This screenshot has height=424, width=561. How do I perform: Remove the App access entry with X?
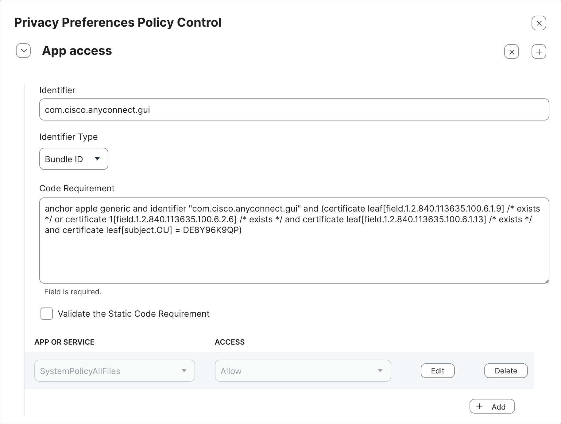point(512,52)
